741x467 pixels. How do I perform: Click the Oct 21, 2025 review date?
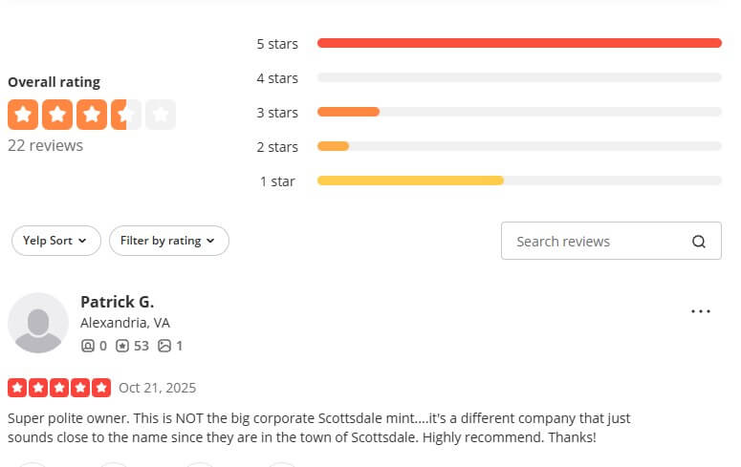click(x=157, y=388)
